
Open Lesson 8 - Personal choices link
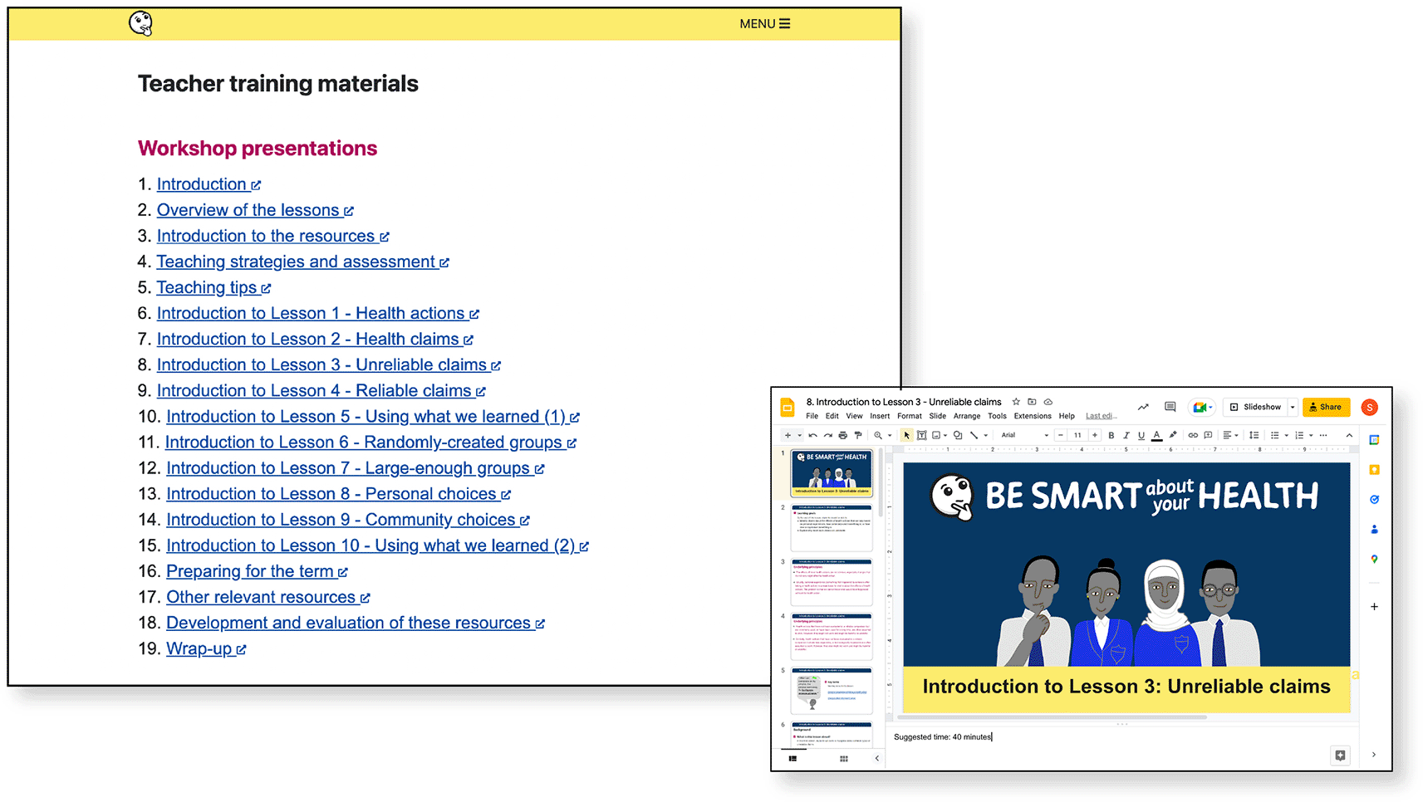coord(338,493)
